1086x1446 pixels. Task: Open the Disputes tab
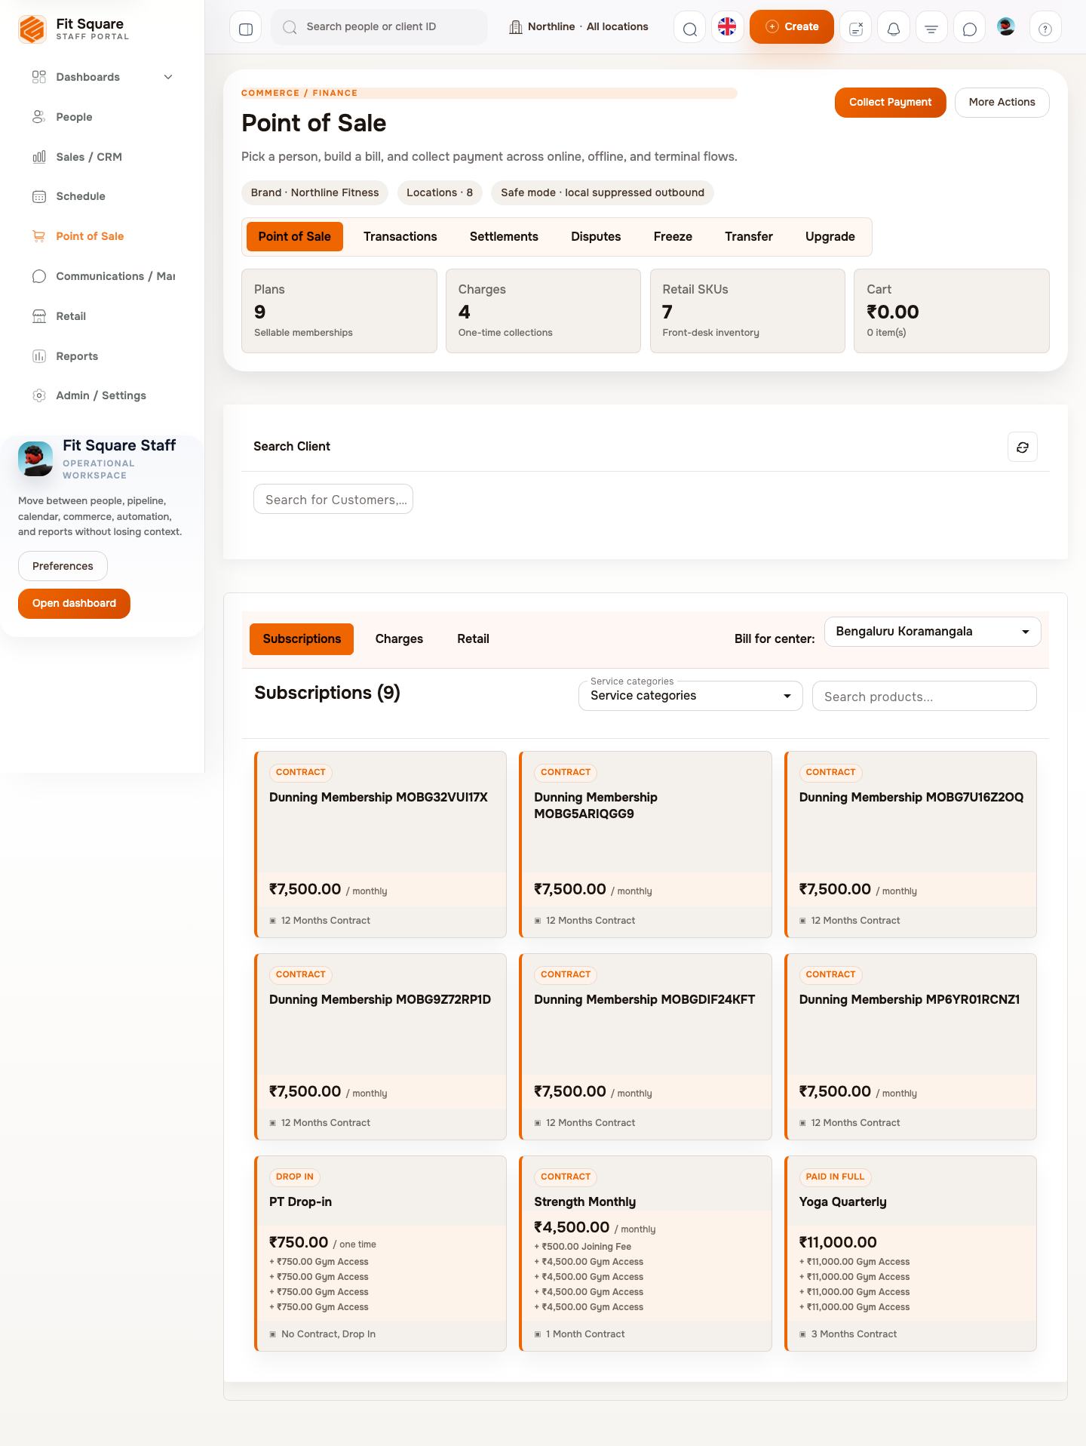596,237
